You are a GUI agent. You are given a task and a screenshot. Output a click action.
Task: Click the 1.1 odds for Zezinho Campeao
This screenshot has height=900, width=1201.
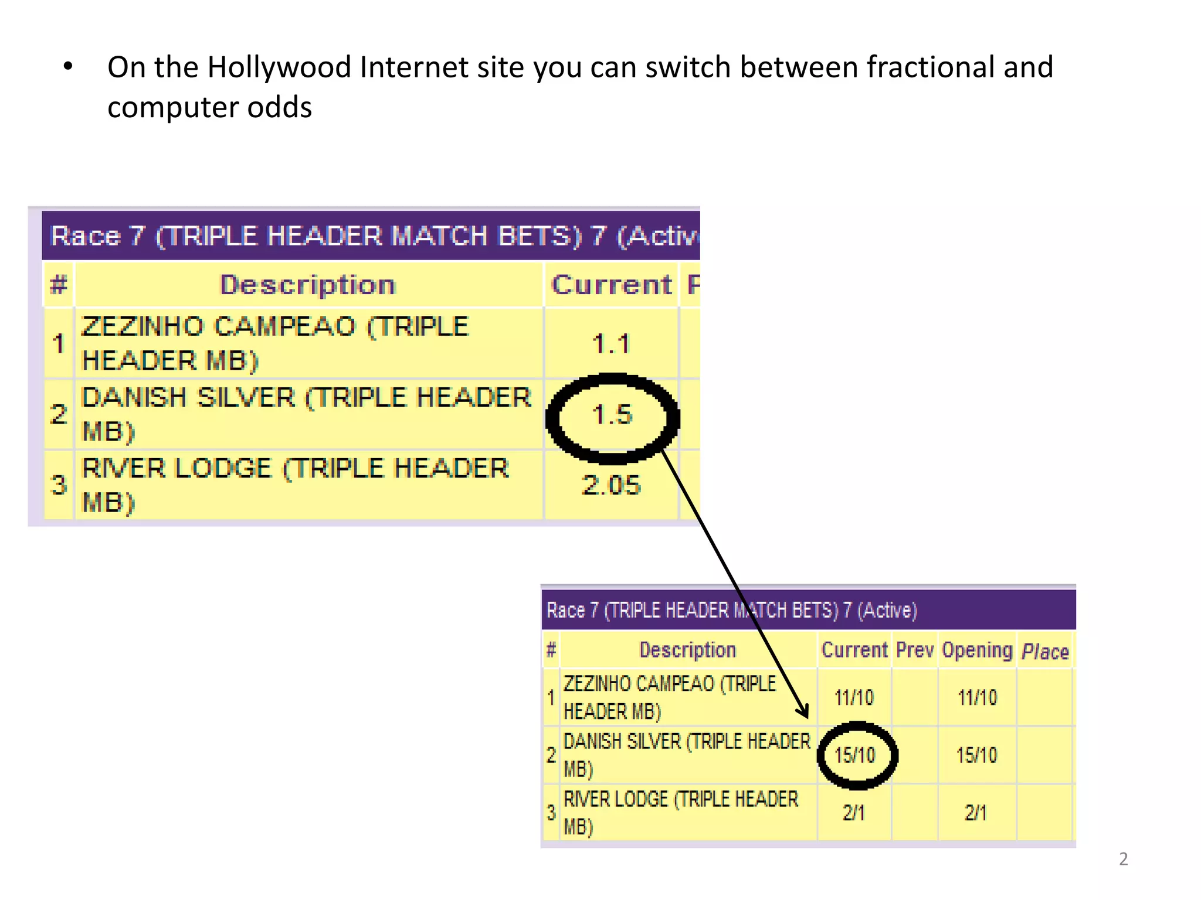(611, 344)
